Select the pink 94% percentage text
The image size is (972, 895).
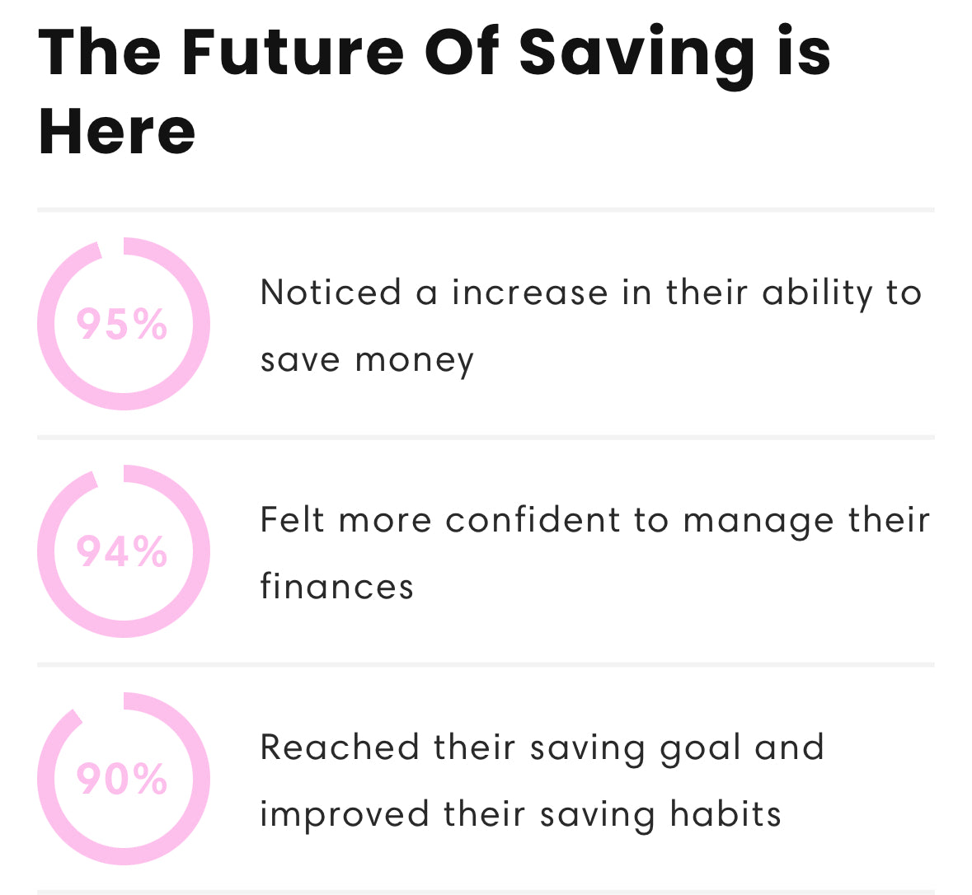122,551
